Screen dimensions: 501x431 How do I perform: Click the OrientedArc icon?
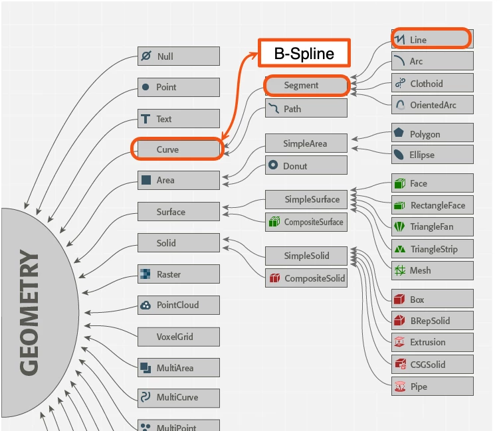400,105
